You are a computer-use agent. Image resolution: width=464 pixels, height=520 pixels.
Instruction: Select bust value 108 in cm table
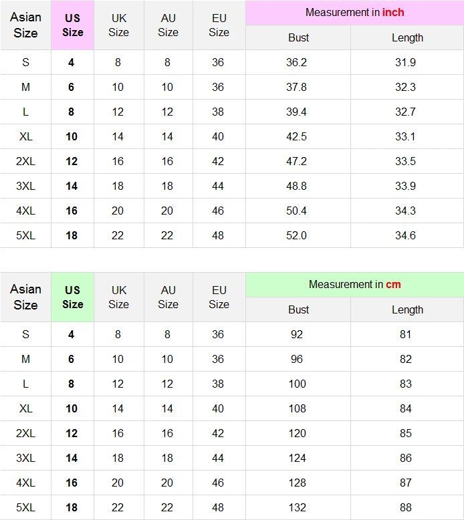[x=297, y=408]
